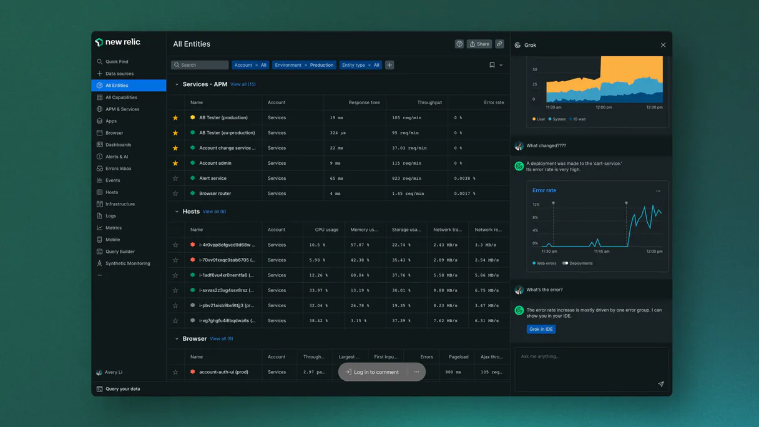Click the Data sources plus icon

click(x=100, y=74)
